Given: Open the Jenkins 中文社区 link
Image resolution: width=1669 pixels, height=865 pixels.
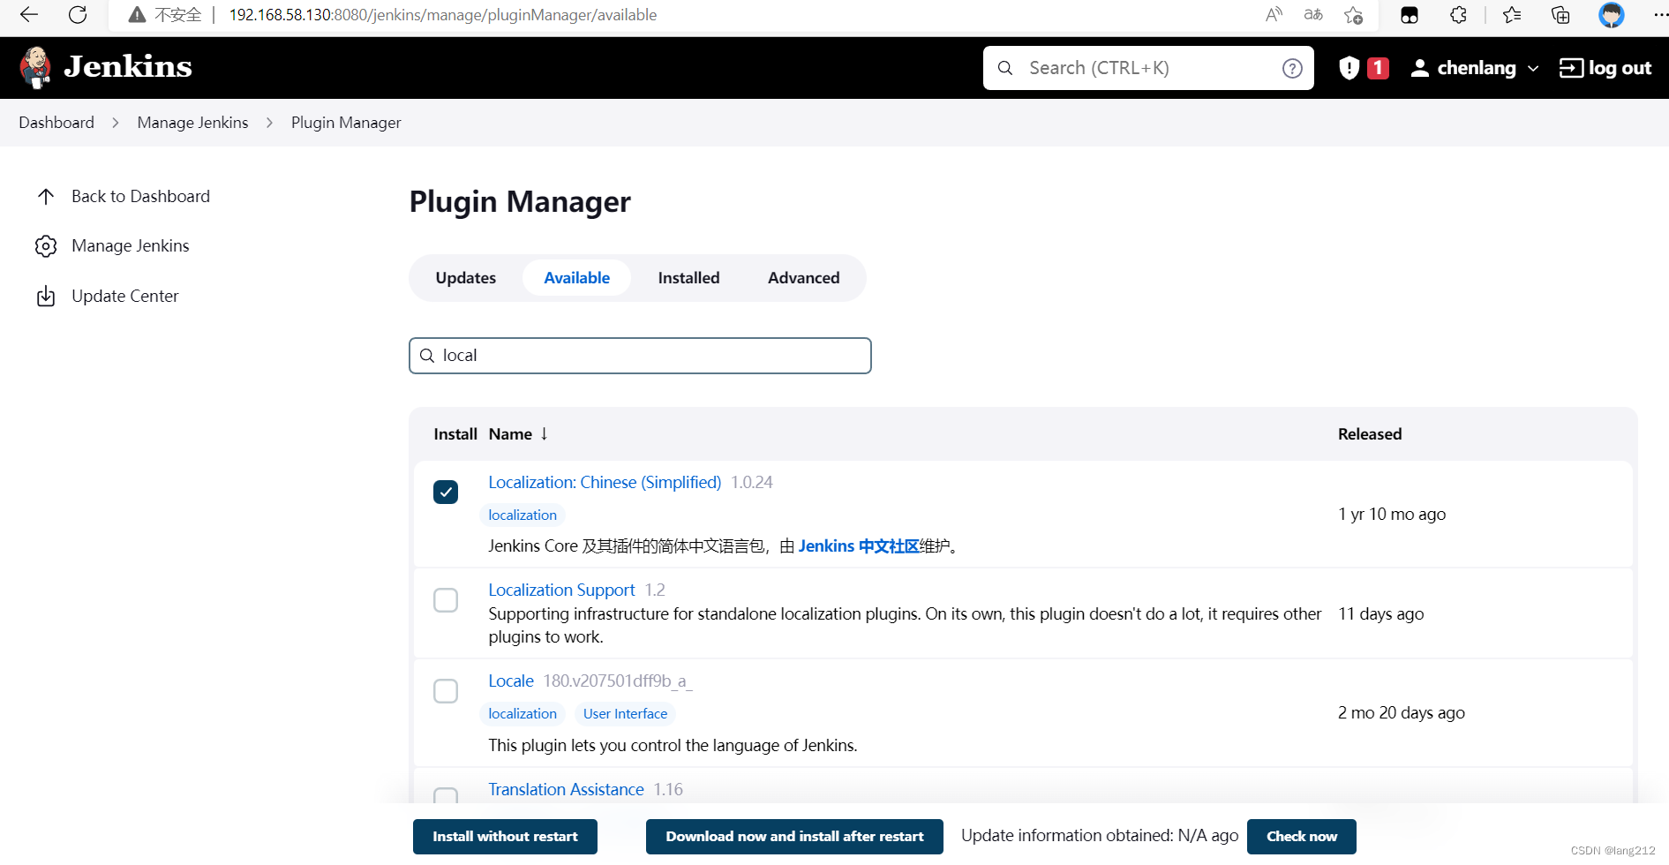Looking at the screenshot, I should tap(859, 546).
